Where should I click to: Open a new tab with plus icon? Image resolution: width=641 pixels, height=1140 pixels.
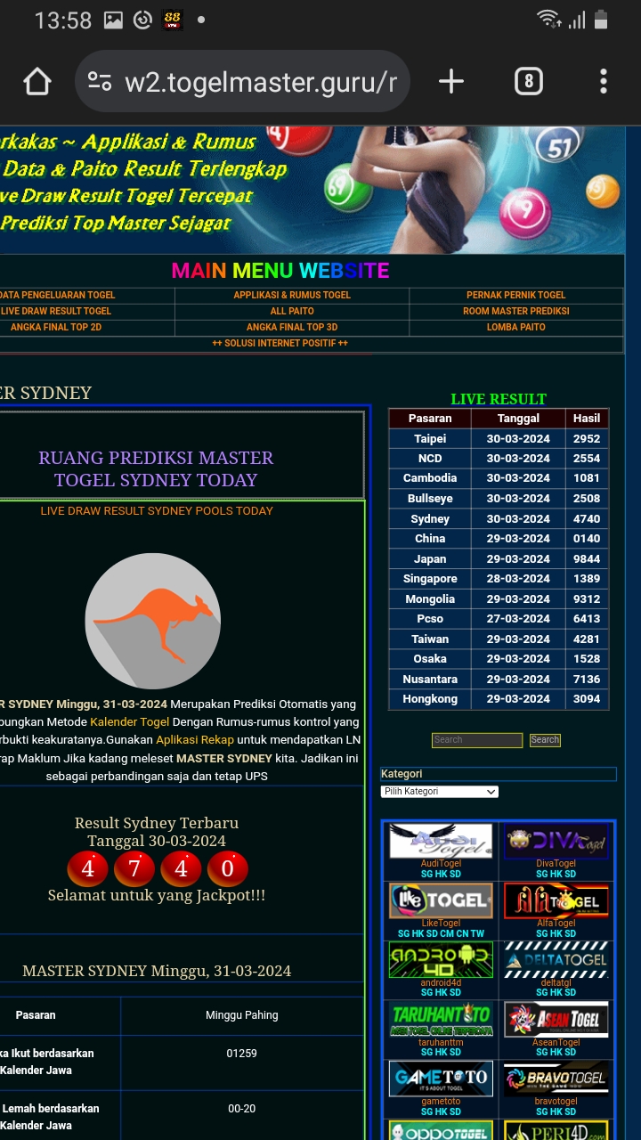coord(451,82)
